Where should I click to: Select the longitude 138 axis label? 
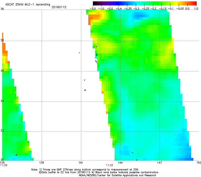coord(41,163)
